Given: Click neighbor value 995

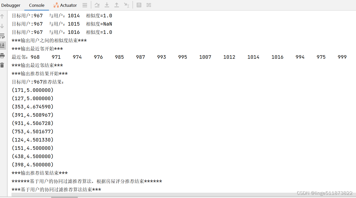Looking at the screenshot, I should coord(183,57).
